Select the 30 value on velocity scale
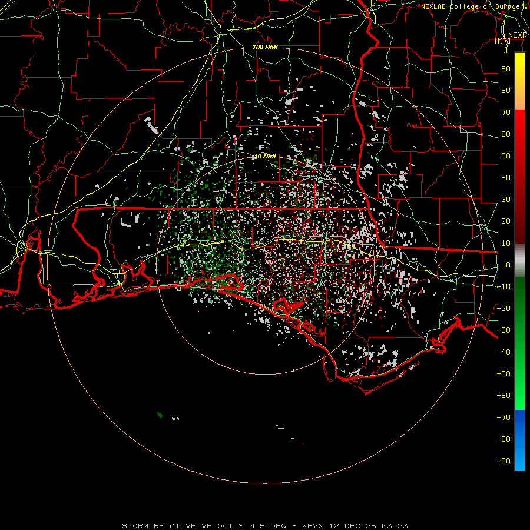Image resolution: width=530 pixels, height=530 pixels. pos(506,200)
